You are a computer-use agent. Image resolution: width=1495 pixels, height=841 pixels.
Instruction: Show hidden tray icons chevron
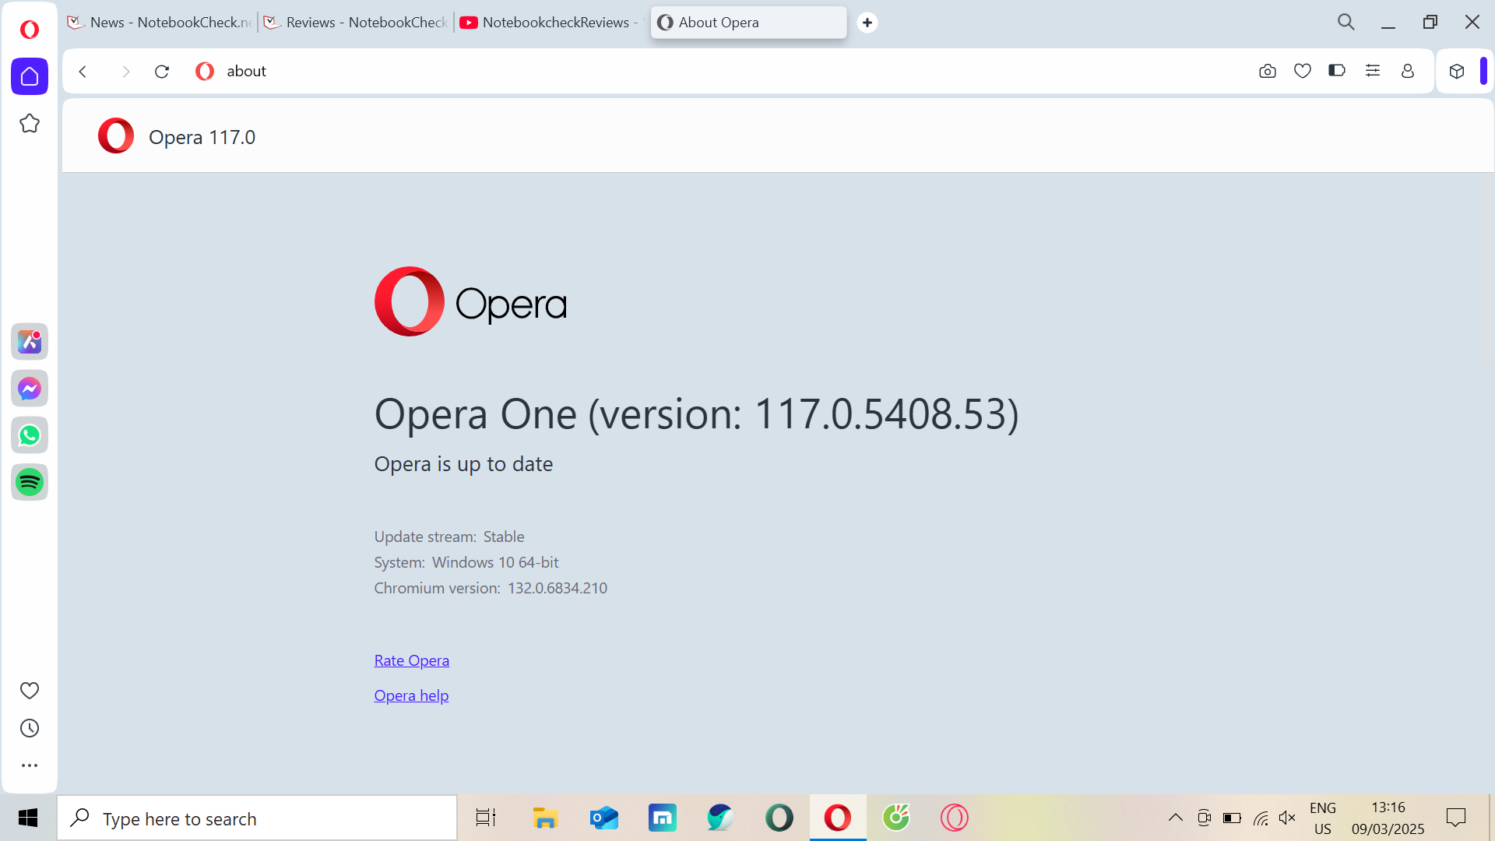(1176, 818)
